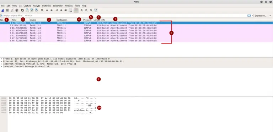Select packet 6 at time 41.278096933
273x132 pixels.
136,35
